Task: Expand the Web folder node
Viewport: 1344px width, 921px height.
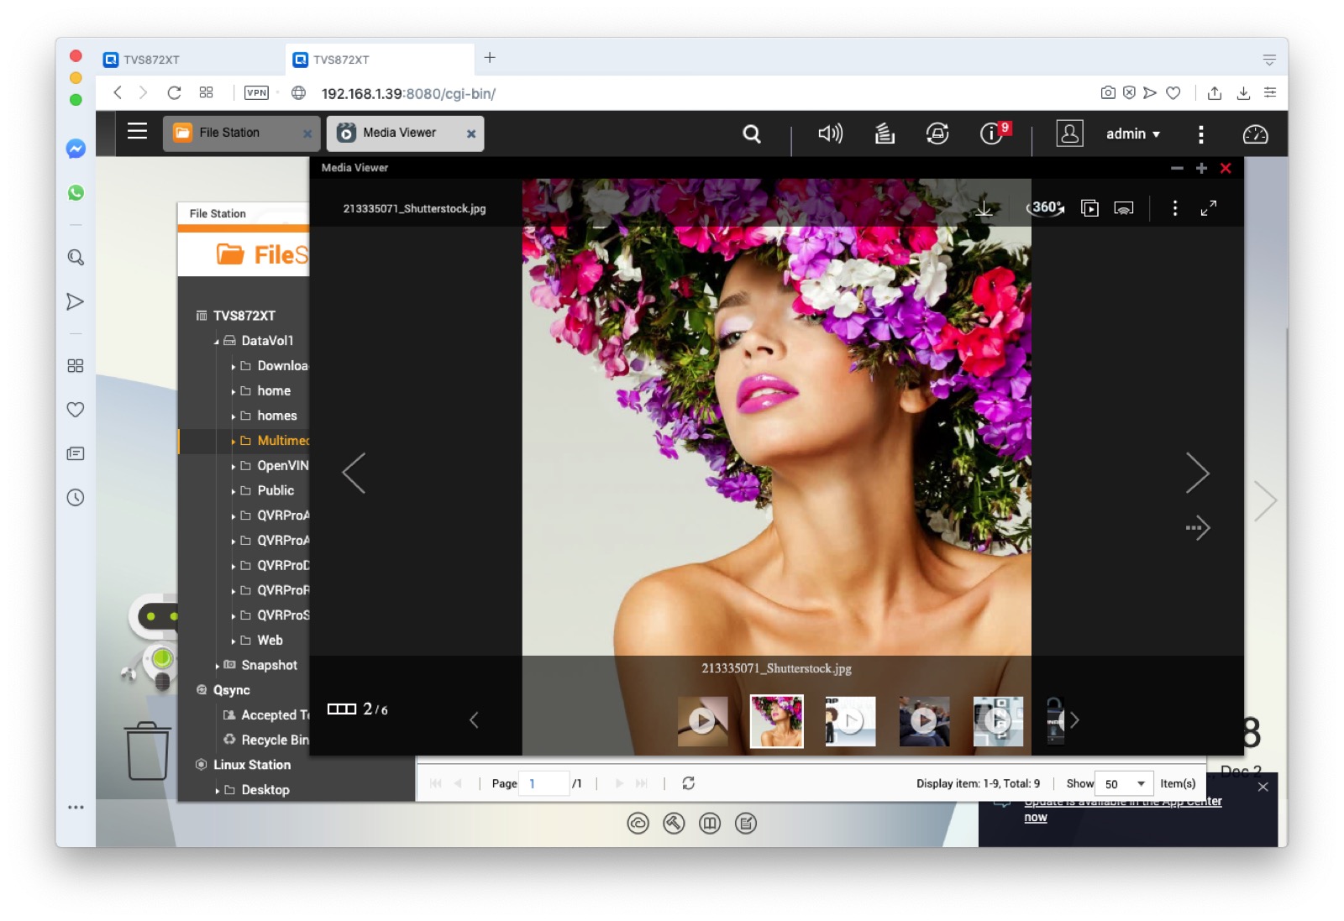Action: tap(234, 641)
